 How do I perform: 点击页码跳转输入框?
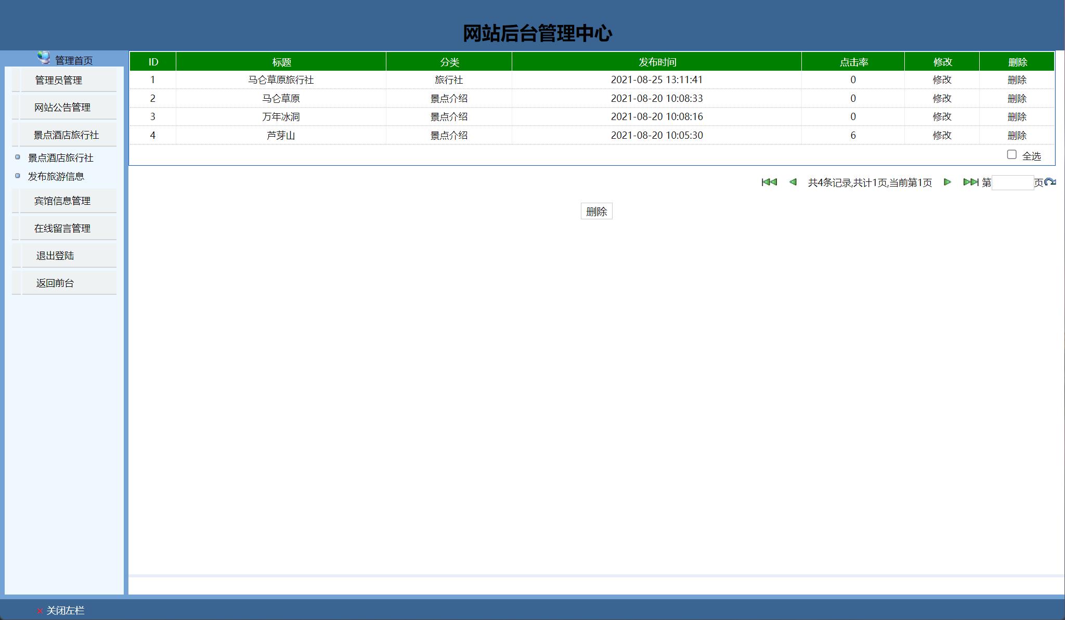1014,182
